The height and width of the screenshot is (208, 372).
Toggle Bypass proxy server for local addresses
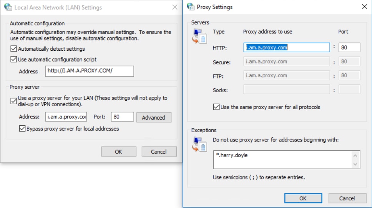tap(22, 129)
